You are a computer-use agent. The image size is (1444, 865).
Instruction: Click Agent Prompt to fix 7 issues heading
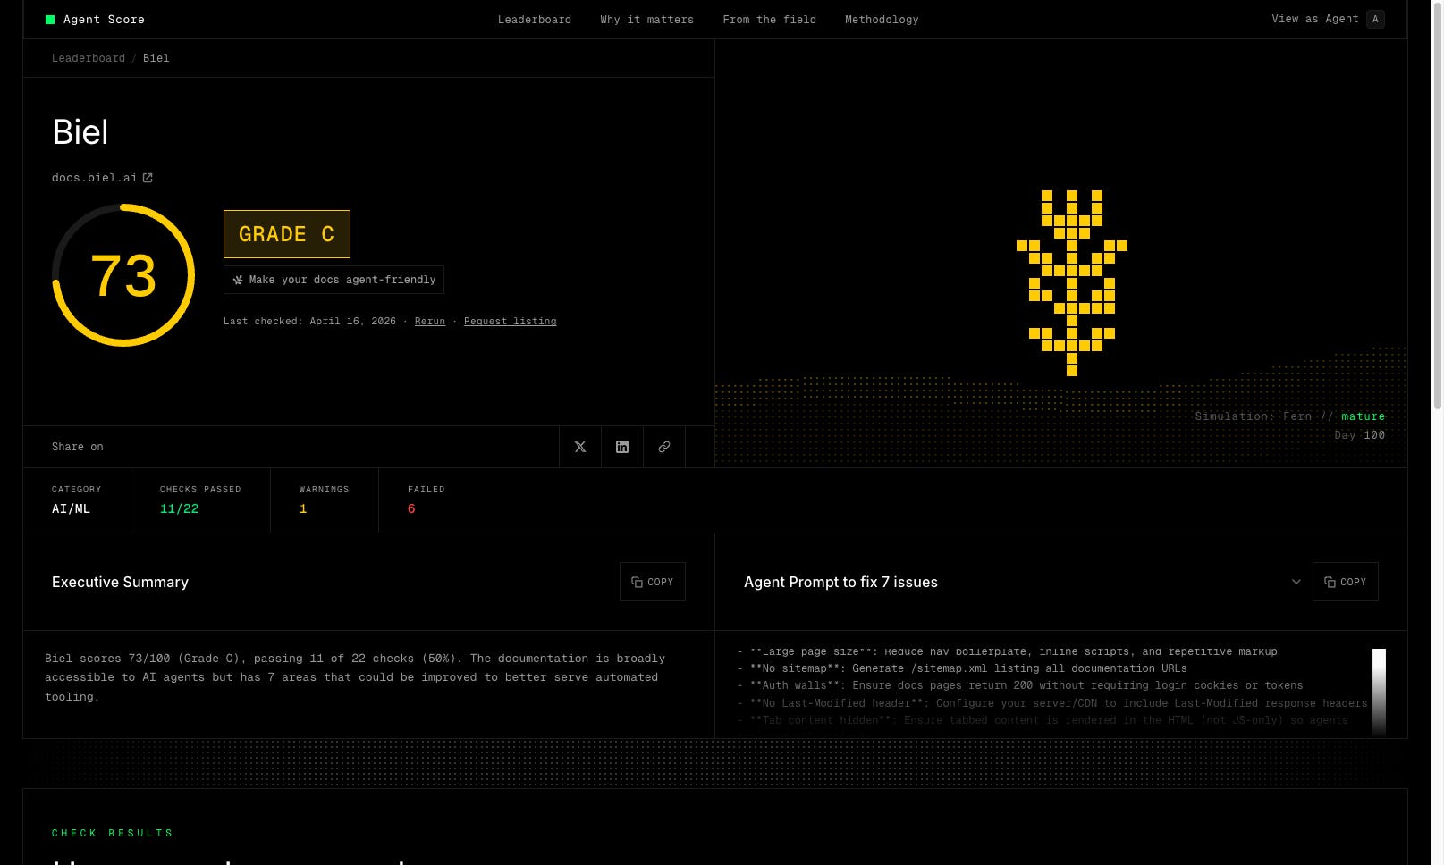pyautogui.click(x=840, y=582)
